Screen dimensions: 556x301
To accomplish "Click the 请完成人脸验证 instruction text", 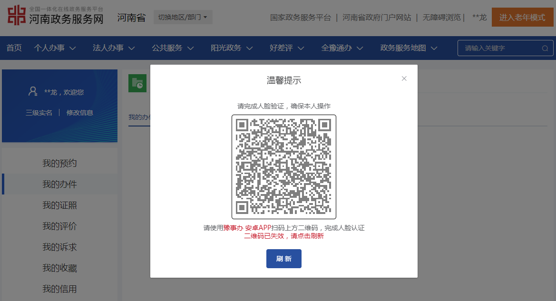I will [283, 106].
